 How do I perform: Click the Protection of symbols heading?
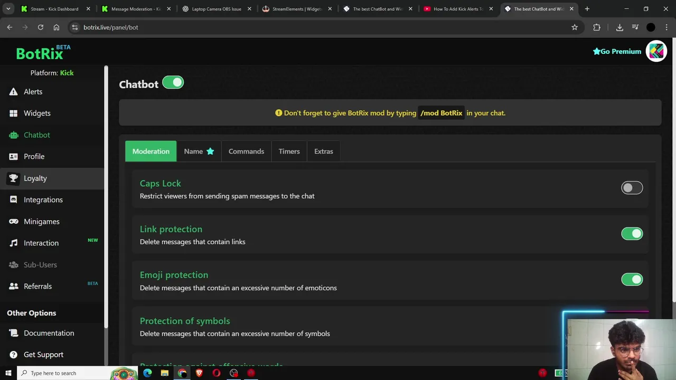tap(185, 321)
